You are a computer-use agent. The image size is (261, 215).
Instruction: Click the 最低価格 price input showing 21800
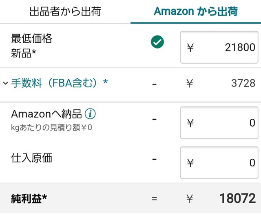click(x=219, y=47)
